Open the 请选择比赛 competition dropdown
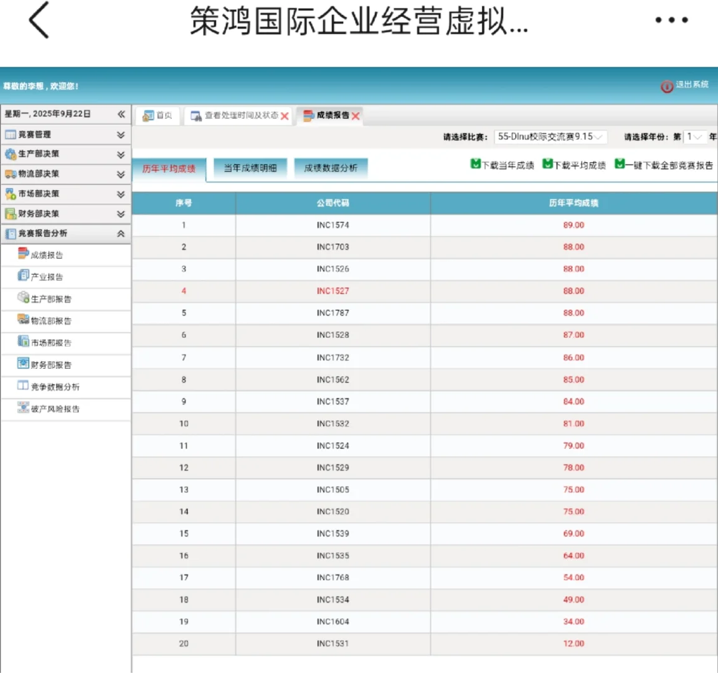Viewport: 718px width, 673px height. point(550,136)
